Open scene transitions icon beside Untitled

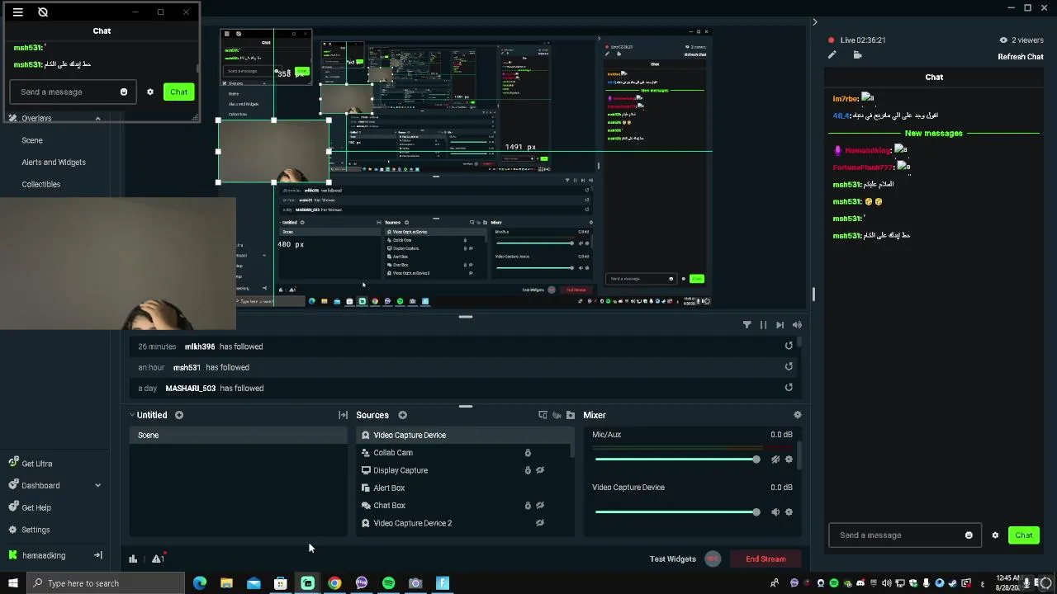[x=343, y=415]
